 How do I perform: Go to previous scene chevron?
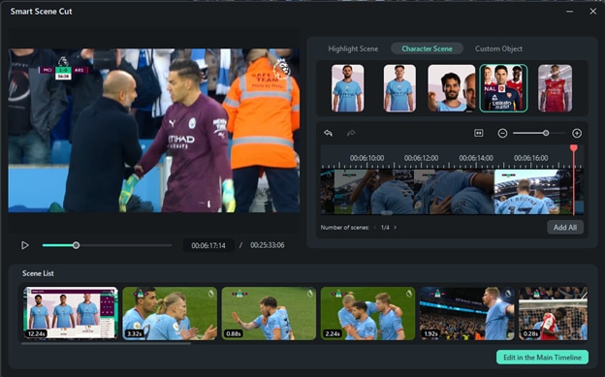pyautogui.click(x=375, y=228)
